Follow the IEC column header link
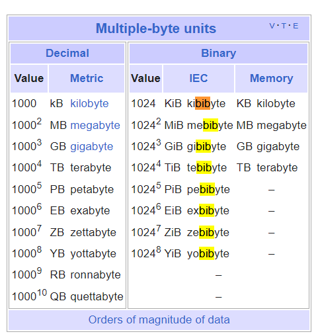The image size is (318, 336). [x=198, y=78]
